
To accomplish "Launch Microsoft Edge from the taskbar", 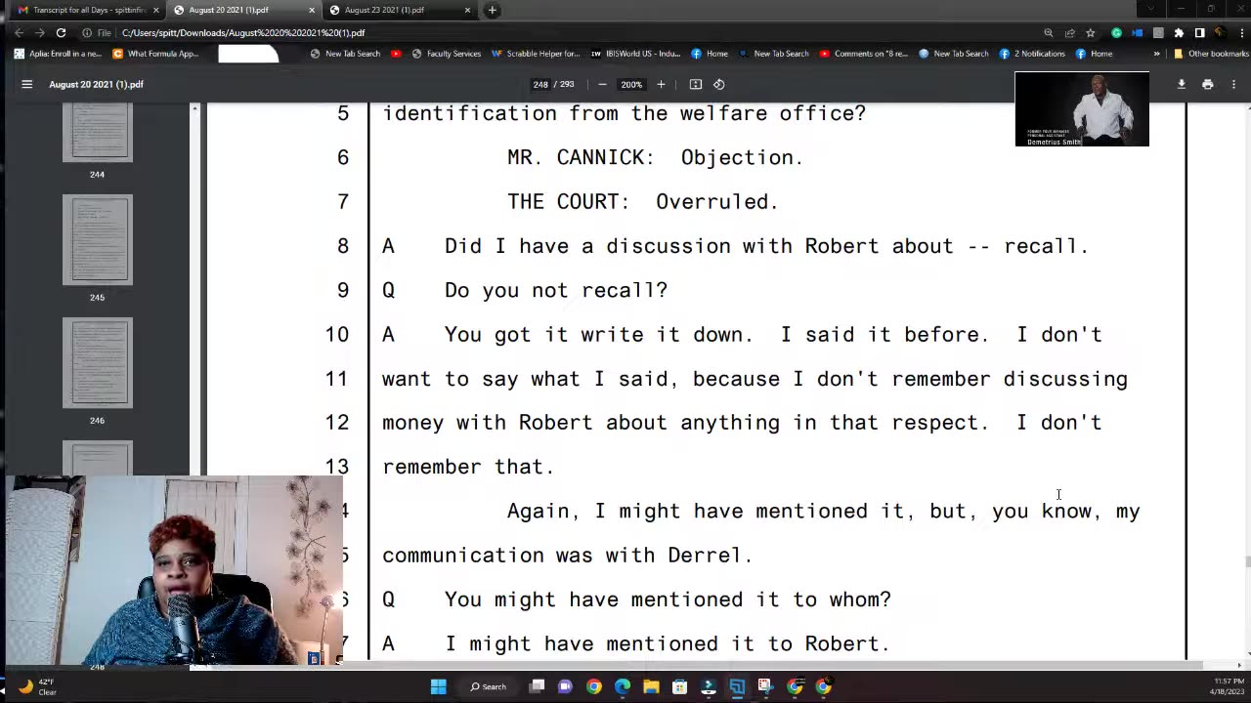I will pos(623,686).
